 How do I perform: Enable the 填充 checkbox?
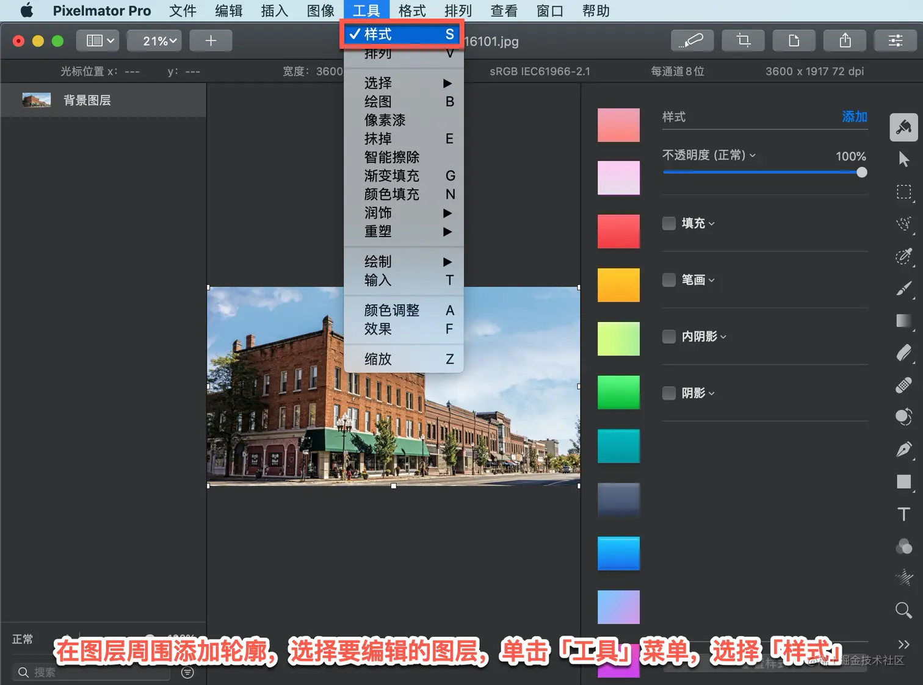pos(669,223)
